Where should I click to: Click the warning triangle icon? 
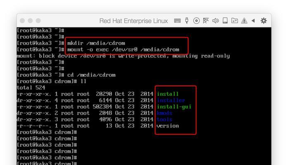pyautogui.click(x=244, y=21)
